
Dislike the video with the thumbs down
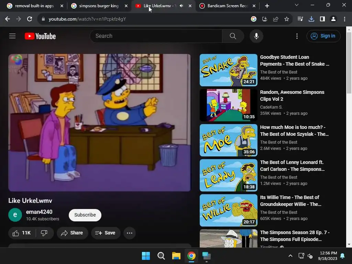click(44, 233)
